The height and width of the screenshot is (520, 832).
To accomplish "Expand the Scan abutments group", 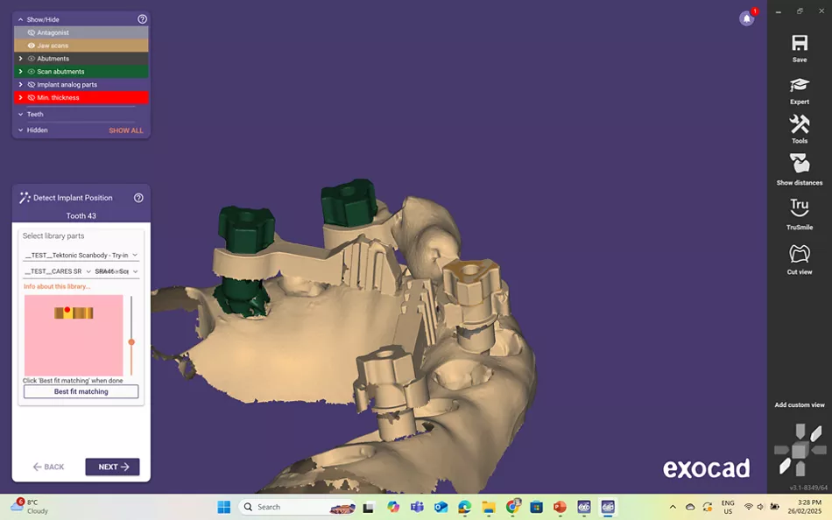I will click(20, 72).
